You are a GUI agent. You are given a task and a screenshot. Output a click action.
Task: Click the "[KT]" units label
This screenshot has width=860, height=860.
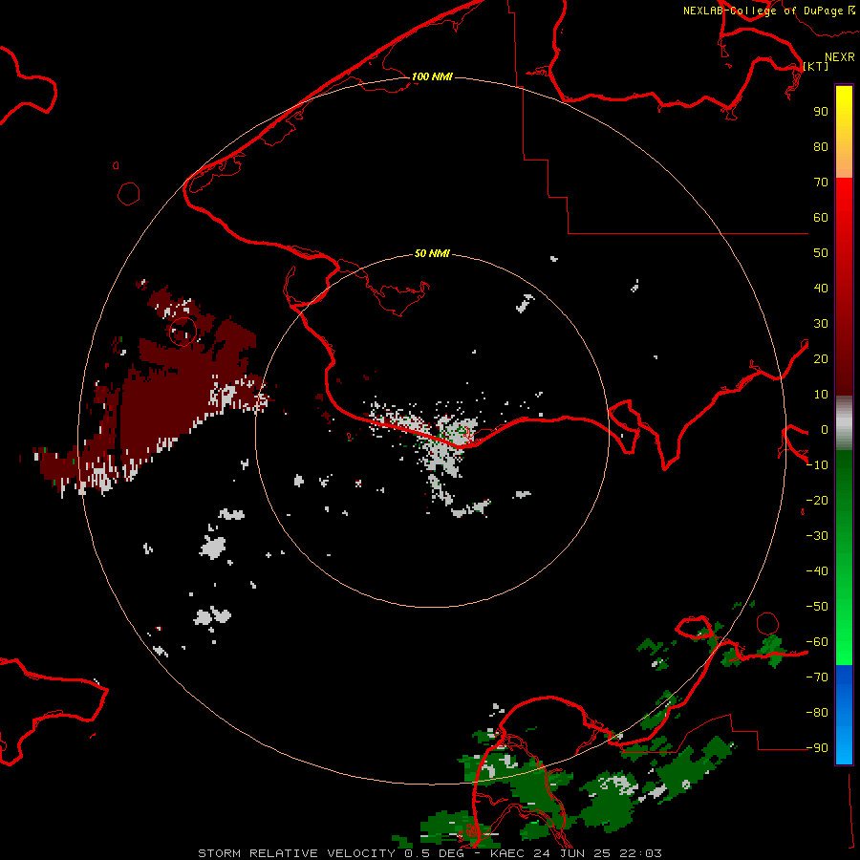pos(816,66)
